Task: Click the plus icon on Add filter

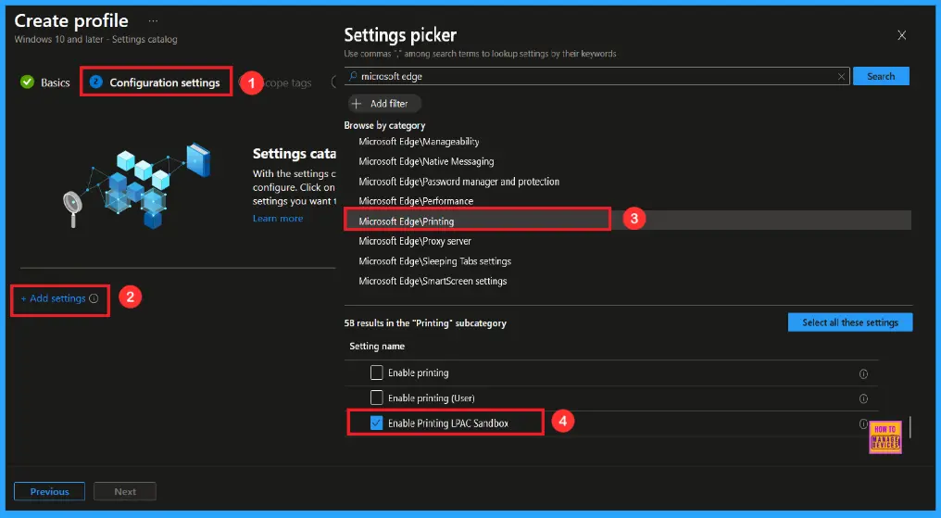Action: (x=357, y=104)
